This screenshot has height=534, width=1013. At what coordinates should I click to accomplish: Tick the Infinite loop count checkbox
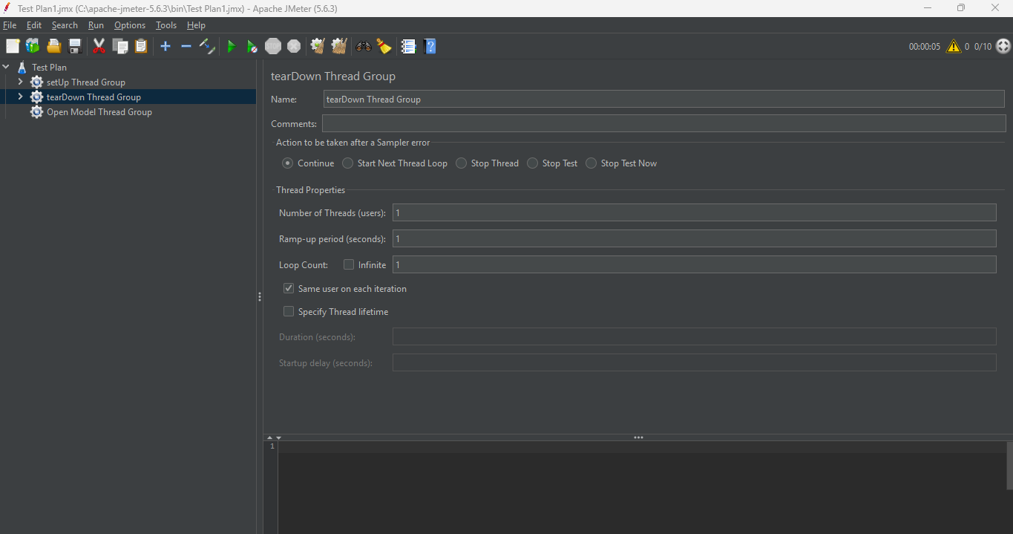pos(349,264)
